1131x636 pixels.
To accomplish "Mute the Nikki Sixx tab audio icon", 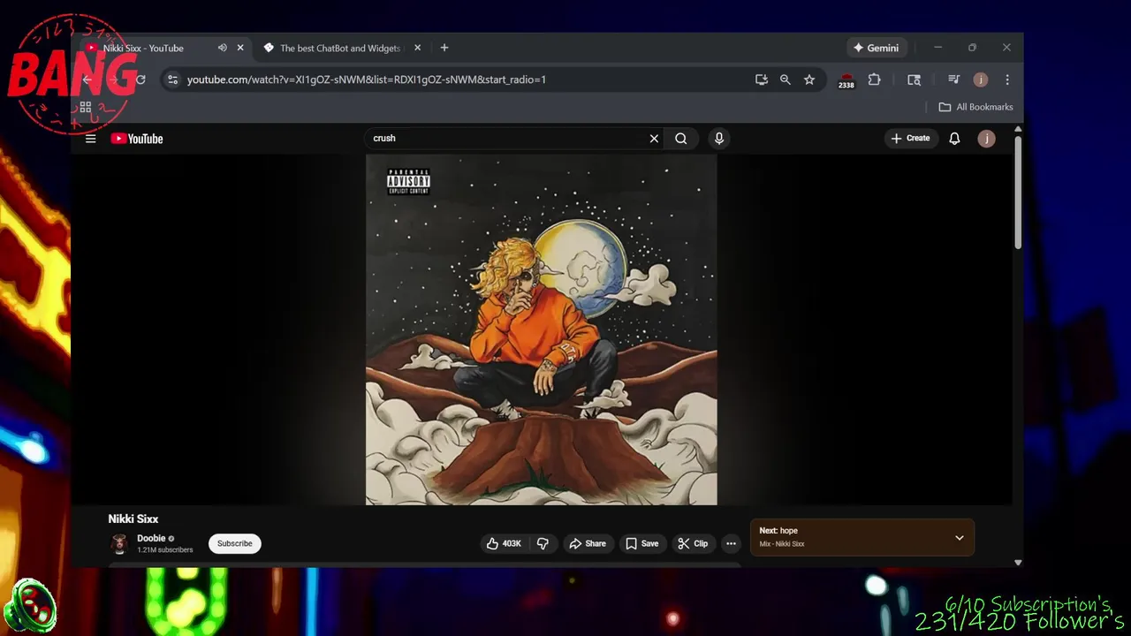I will [x=223, y=48].
